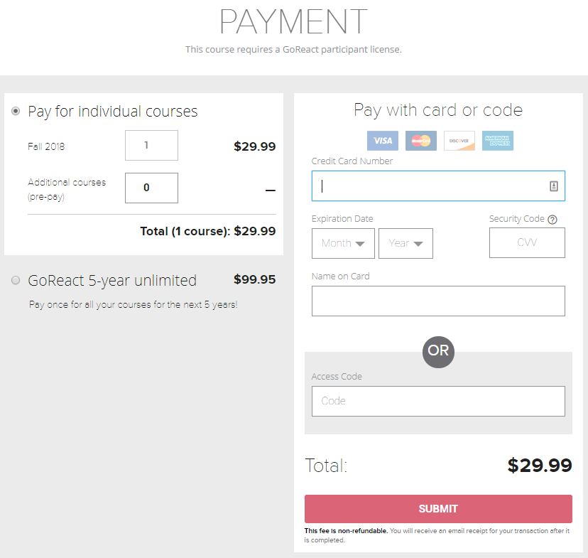This screenshot has width=588, height=558.
Task: Submit the payment form
Action: point(438,509)
